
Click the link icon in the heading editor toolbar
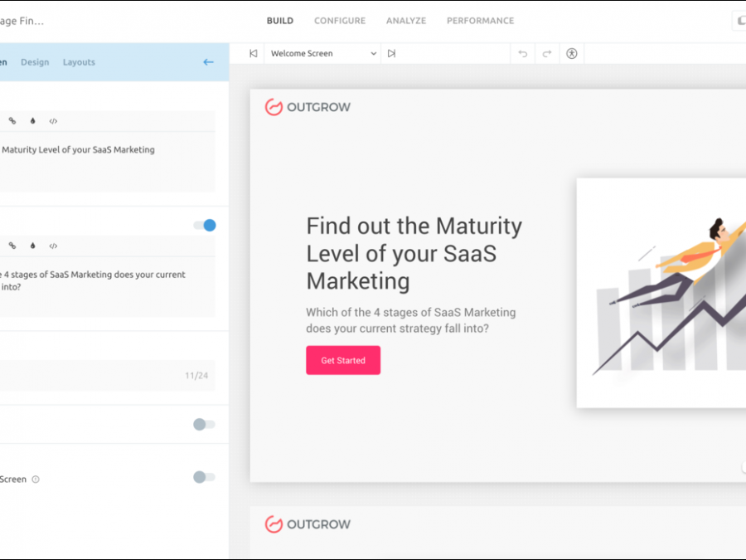click(12, 121)
